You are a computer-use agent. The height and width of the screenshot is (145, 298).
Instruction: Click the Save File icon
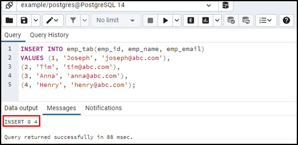[x=24, y=21]
